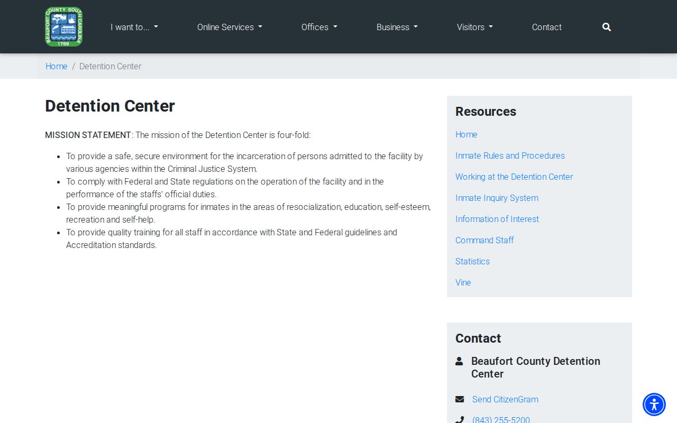Open the Business dropdown menu
The width and height of the screenshot is (677, 423).
[x=397, y=27]
